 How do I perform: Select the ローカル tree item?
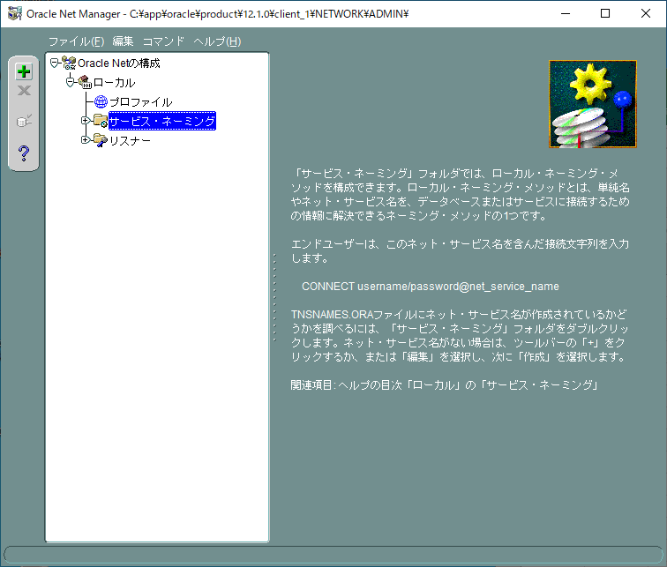(x=114, y=83)
